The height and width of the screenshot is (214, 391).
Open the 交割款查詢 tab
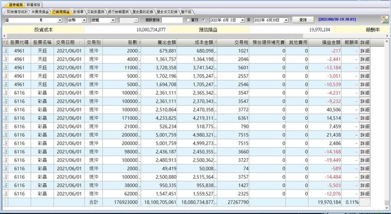pos(96,12)
